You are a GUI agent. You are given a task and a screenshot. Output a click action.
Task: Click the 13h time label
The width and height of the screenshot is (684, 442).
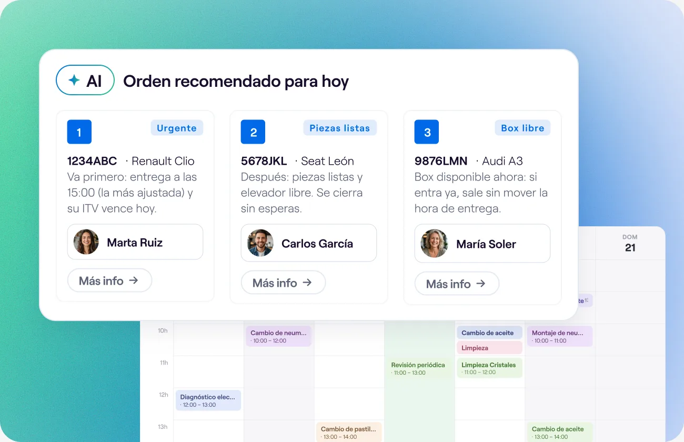(x=163, y=427)
